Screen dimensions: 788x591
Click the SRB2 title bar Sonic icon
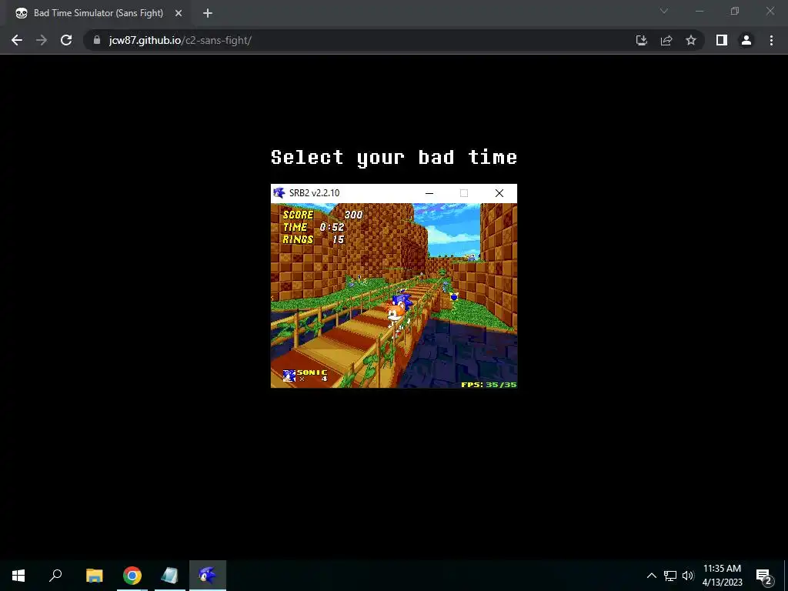tap(279, 193)
